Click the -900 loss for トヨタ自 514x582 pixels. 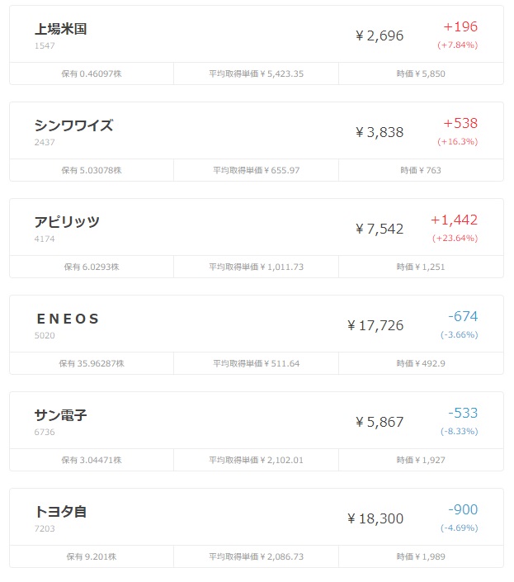tap(463, 509)
